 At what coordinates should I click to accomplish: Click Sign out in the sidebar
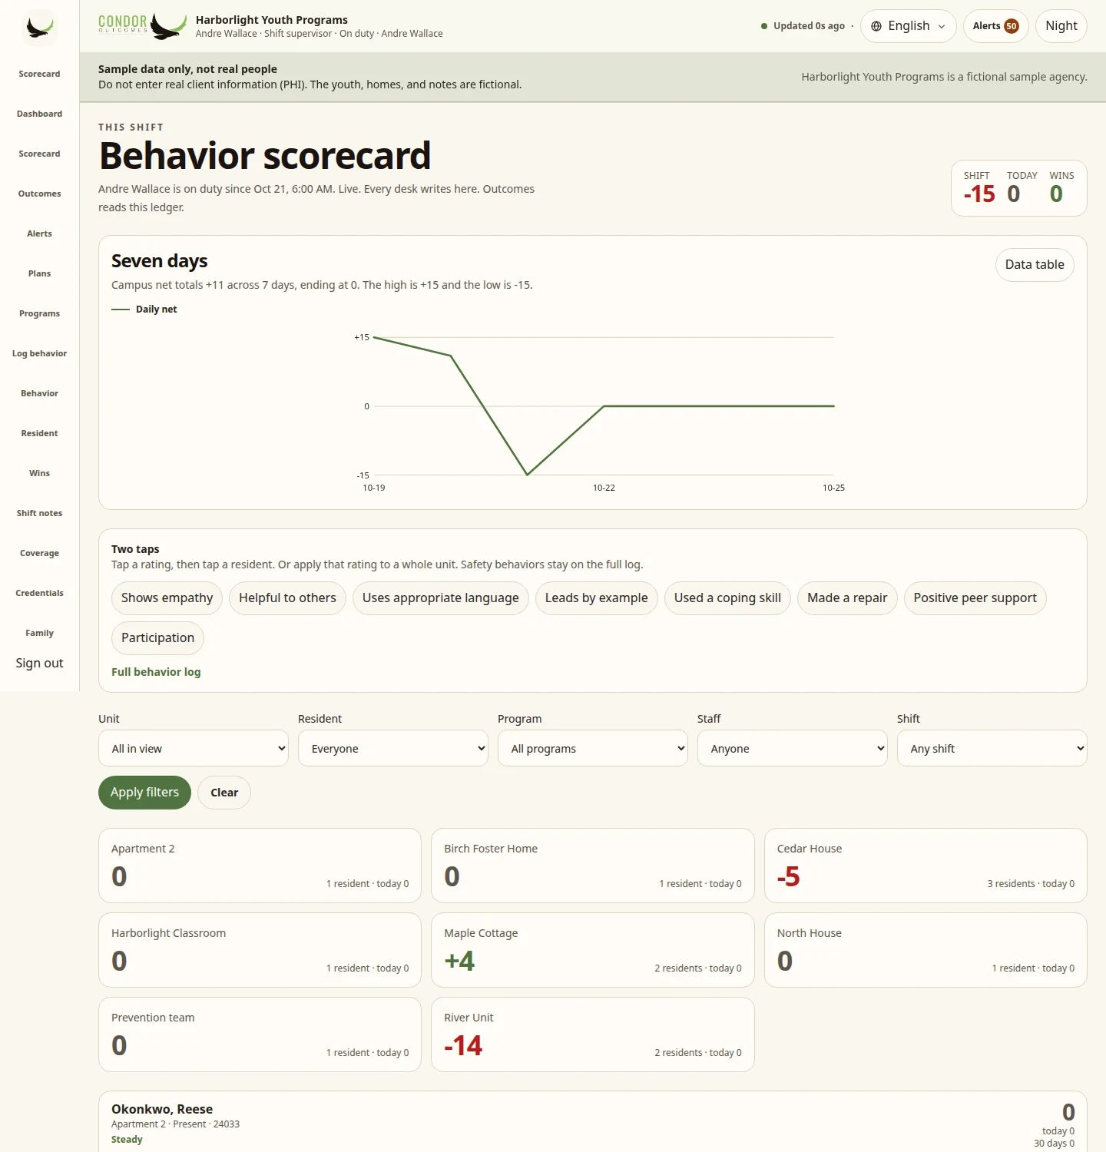point(39,664)
